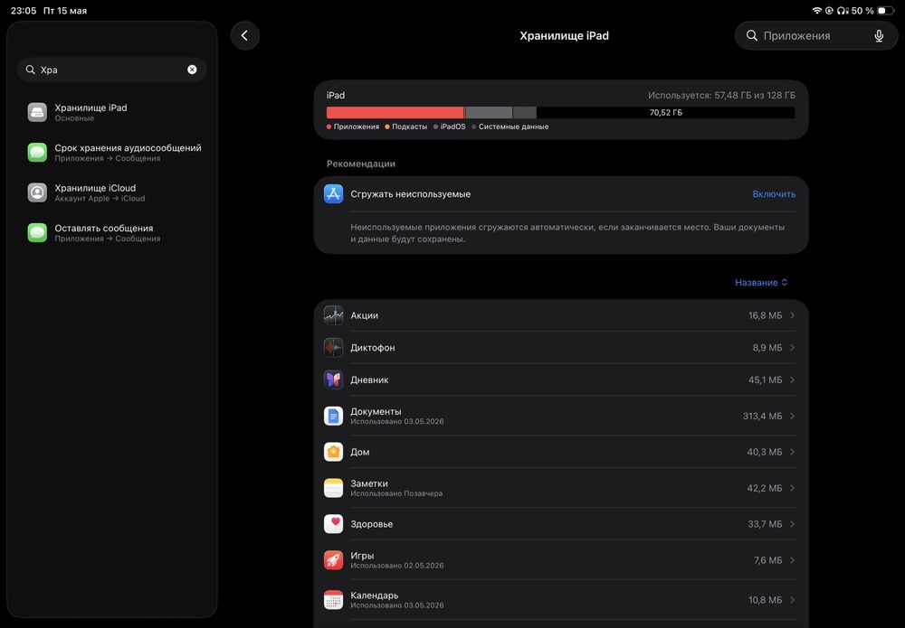Viewport: 905px width, 628px height.
Task: Tap the 70,52 ГБ free space segment
Action: [x=665, y=112]
